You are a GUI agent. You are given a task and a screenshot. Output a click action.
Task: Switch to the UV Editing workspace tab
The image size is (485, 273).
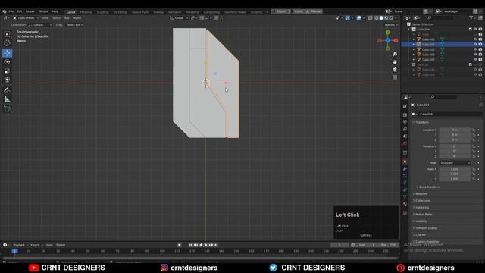coord(120,12)
